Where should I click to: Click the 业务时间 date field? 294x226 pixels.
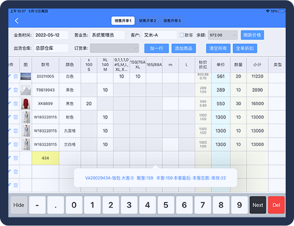click(51, 35)
